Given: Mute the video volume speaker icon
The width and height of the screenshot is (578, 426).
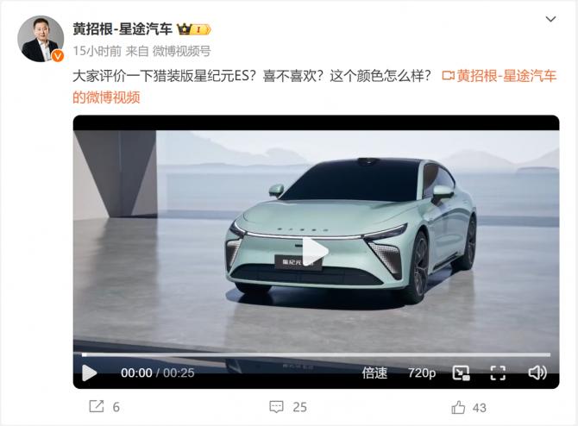Looking at the screenshot, I should [x=537, y=373].
